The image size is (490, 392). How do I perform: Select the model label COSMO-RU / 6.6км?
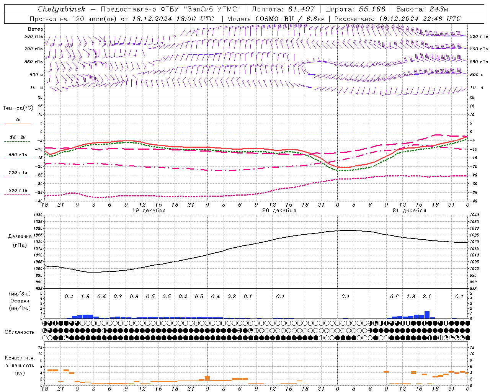coord(290,19)
